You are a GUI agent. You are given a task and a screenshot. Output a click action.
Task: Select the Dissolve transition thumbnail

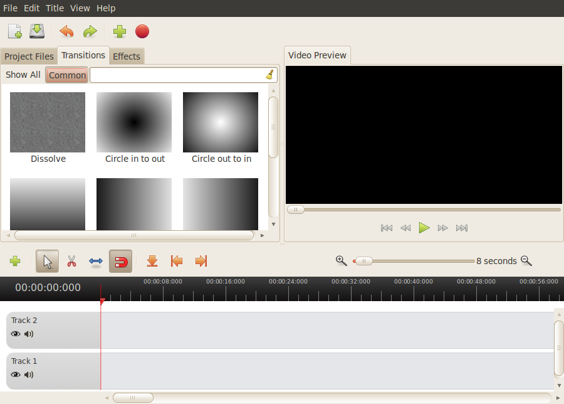[48, 122]
